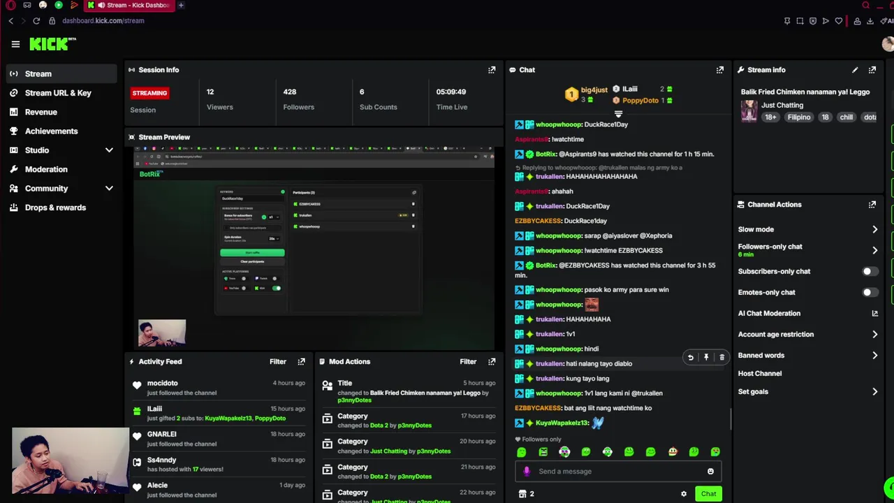Pop out the Channel Actions panel
This screenshot has height=503, width=894.
(872, 205)
